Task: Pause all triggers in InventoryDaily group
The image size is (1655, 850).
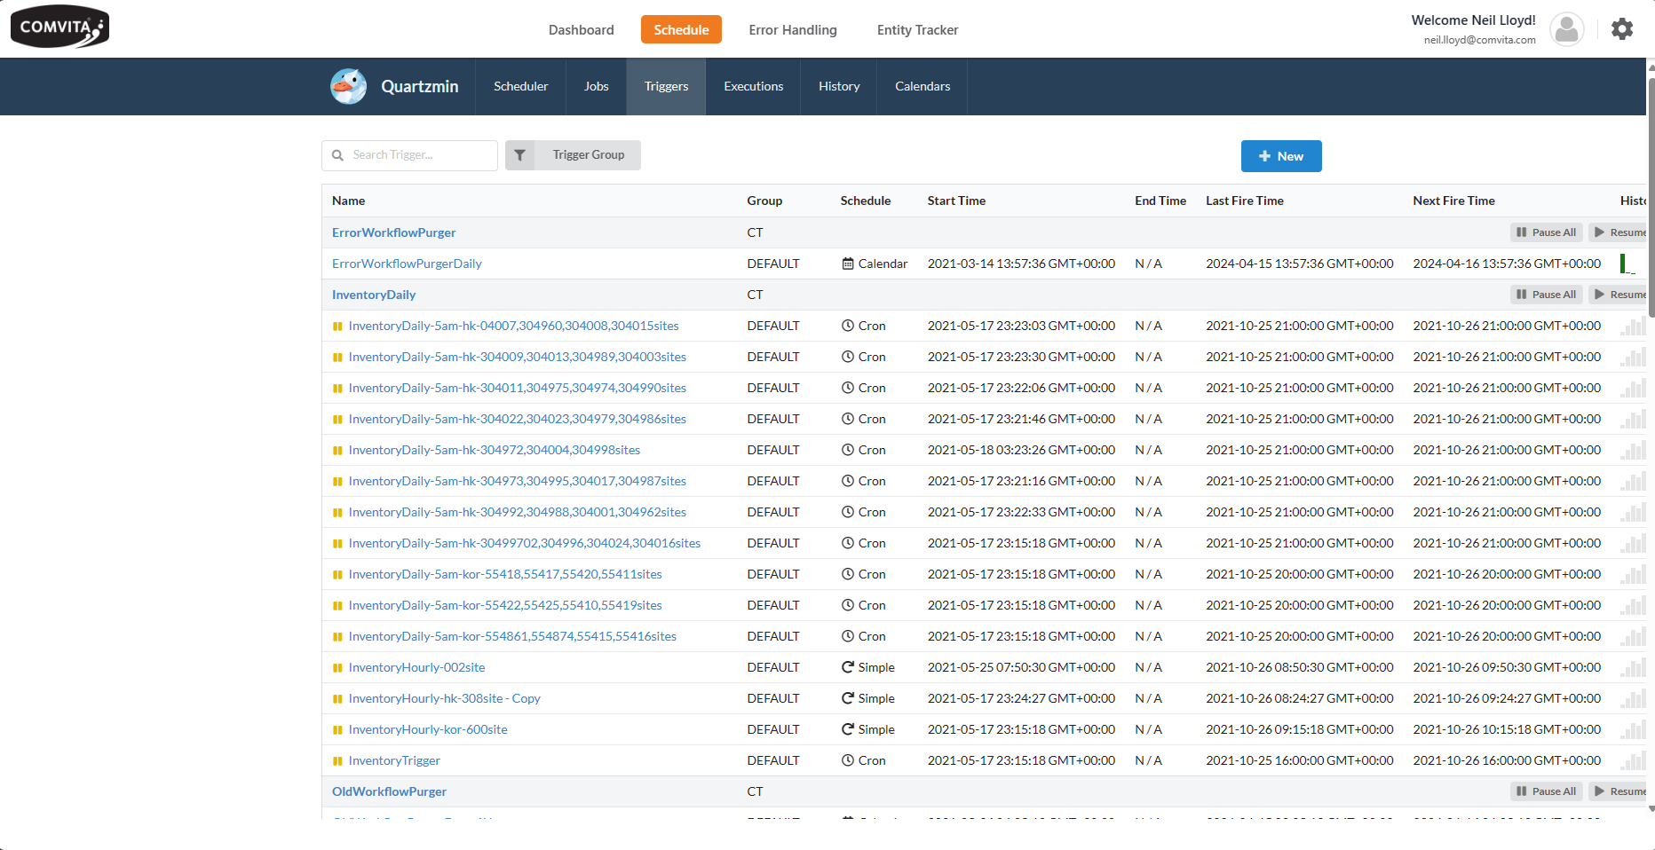Action: (x=1546, y=295)
